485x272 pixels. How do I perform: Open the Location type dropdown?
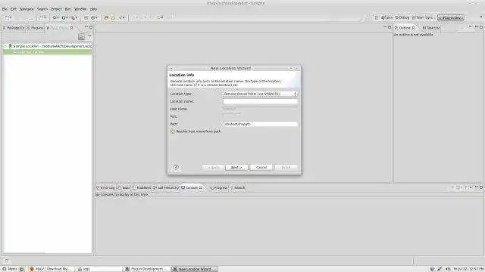coord(260,94)
